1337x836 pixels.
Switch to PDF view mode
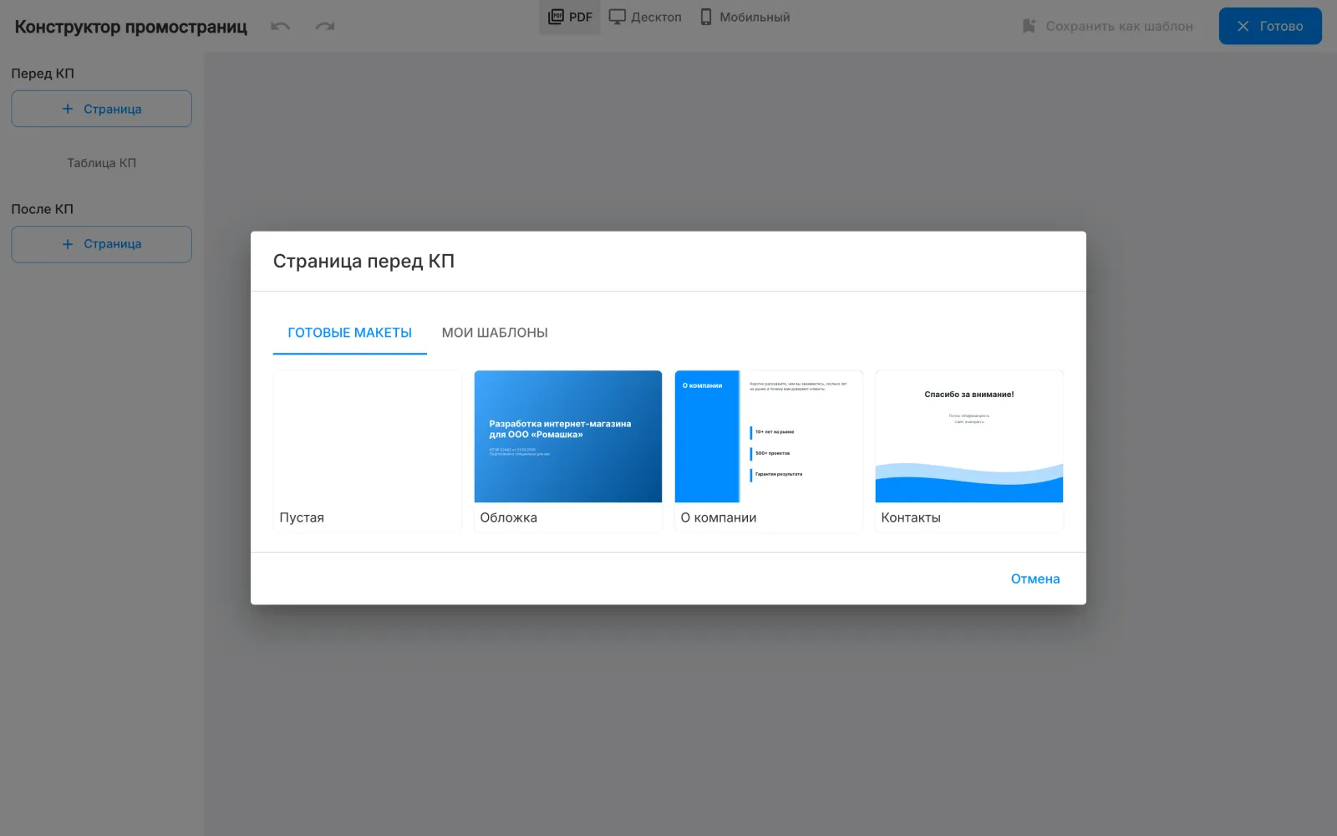click(x=570, y=17)
